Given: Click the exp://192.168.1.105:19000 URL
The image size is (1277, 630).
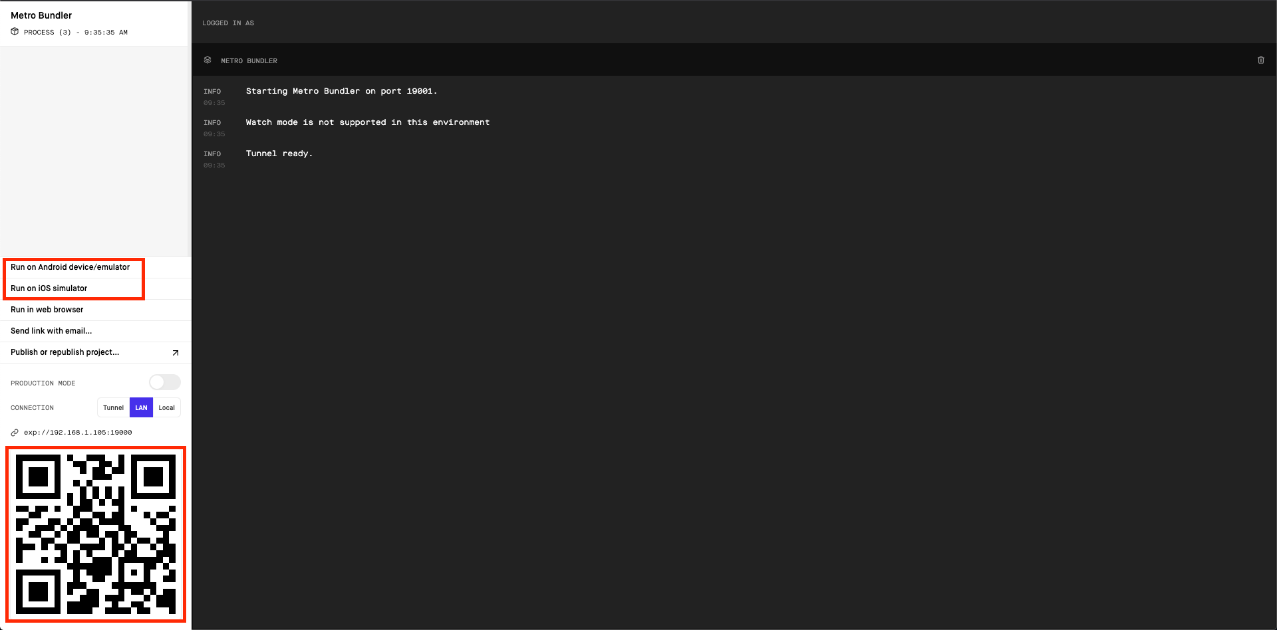Looking at the screenshot, I should 78,433.
